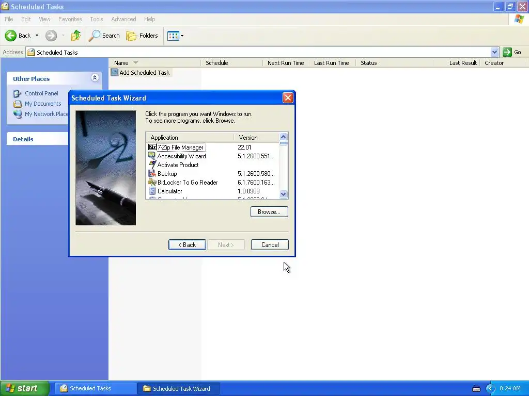Open the Help menu
This screenshot has height=396, width=529.
pyautogui.click(x=149, y=19)
